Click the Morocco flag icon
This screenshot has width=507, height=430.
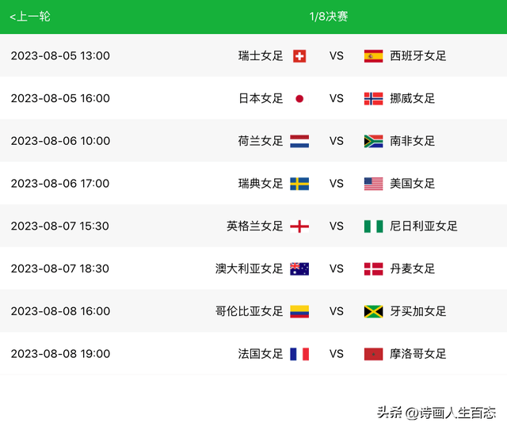(373, 354)
